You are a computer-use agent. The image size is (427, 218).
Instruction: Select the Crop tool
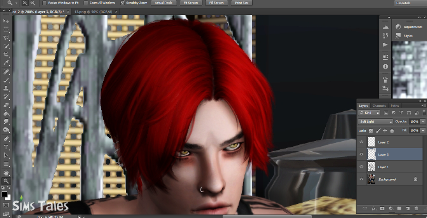[x=6, y=54]
